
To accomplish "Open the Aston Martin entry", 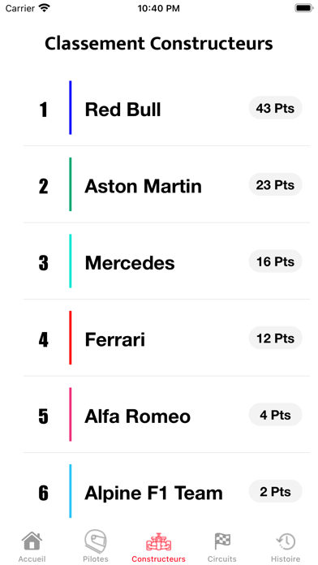I will tap(167, 184).
